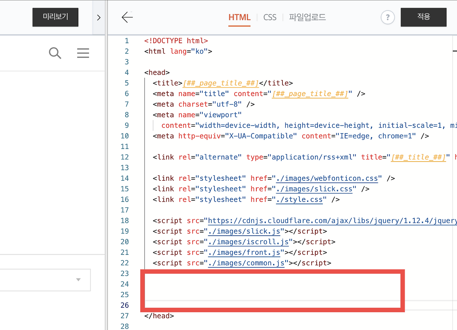Click the <!DOCTYPE html> line
Image resolution: width=457 pixels, height=330 pixels.
tap(176, 41)
